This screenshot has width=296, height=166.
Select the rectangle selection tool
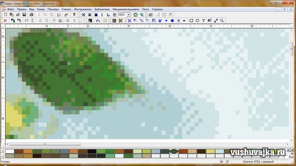click(x=191, y=21)
